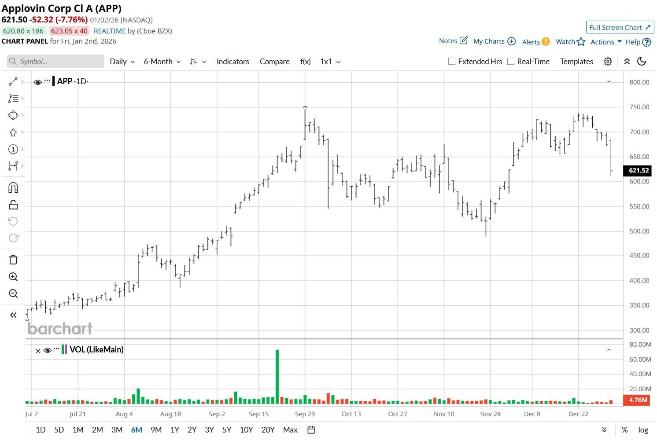Open the chart settings gear
Image resolution: width=657 pixels, height=440 pixels.
pyautogui.click(x=608, y=62)
